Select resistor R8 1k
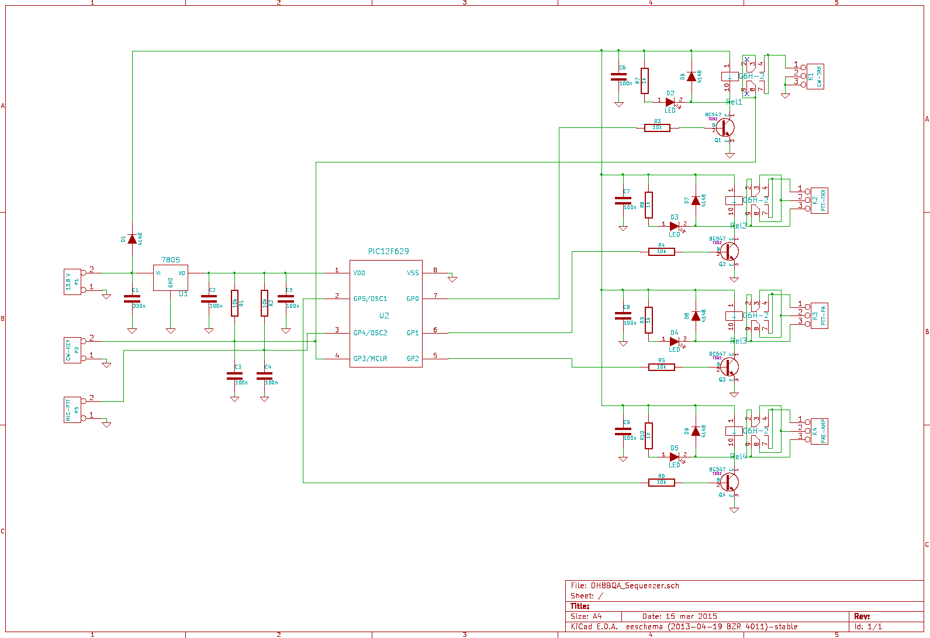 coord(648,204)
